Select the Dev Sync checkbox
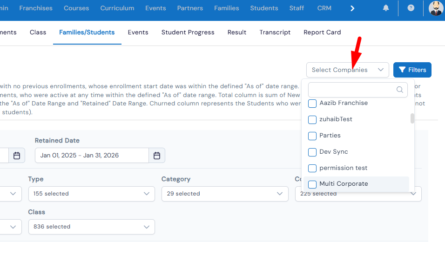Image resolution: width=445 pixels, height=254 pixels. (312, 152)
